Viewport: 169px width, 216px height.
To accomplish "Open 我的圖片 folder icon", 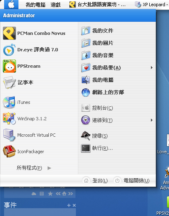I will (86, 43).
